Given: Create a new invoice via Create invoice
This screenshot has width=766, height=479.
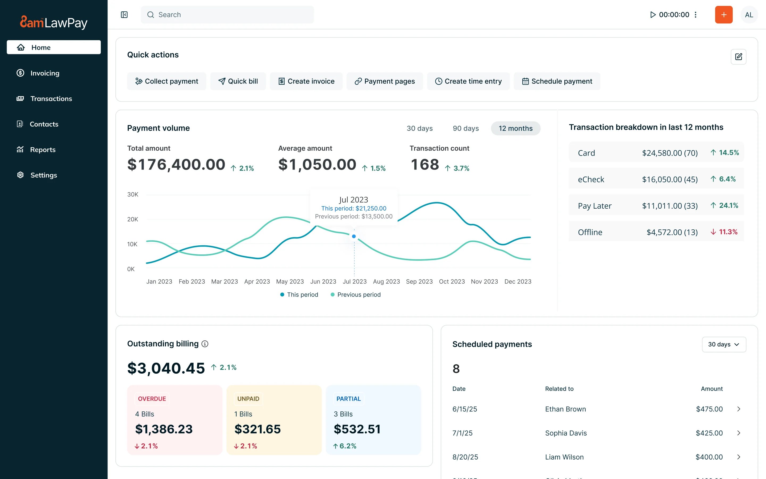Looking at the screenshot, I should [x=306, y=81].
